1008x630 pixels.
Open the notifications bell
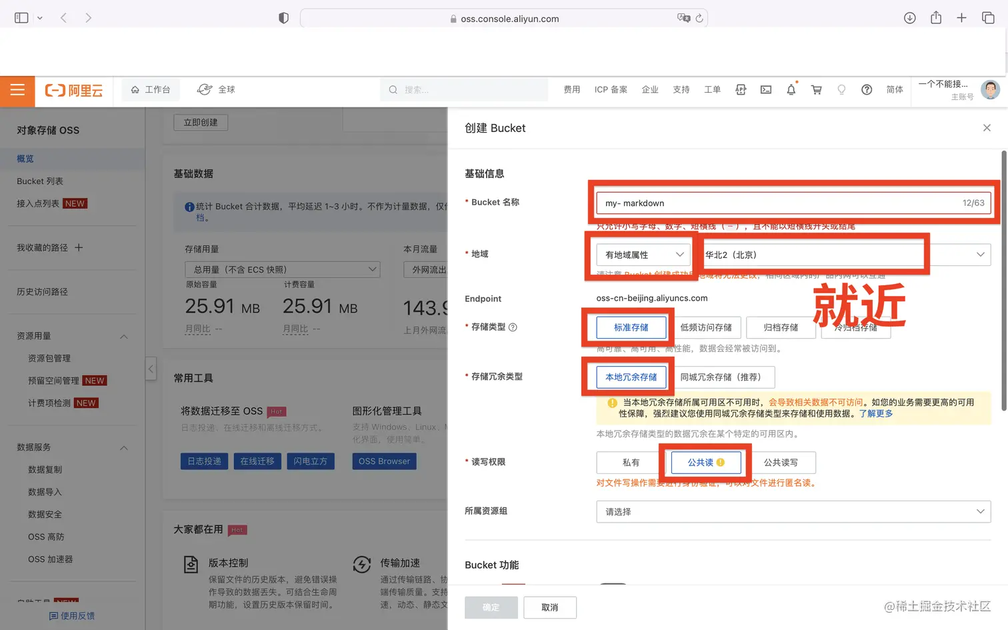(791, 89)
